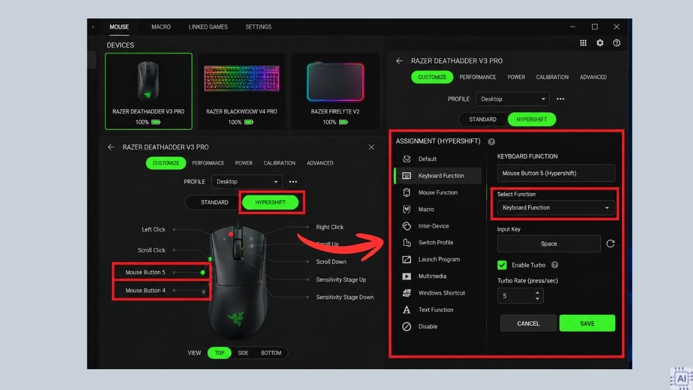The height and width of the screenshot is (390, 693).
Task: Switch to Standard in left panel
Action: tap(214, 202)
